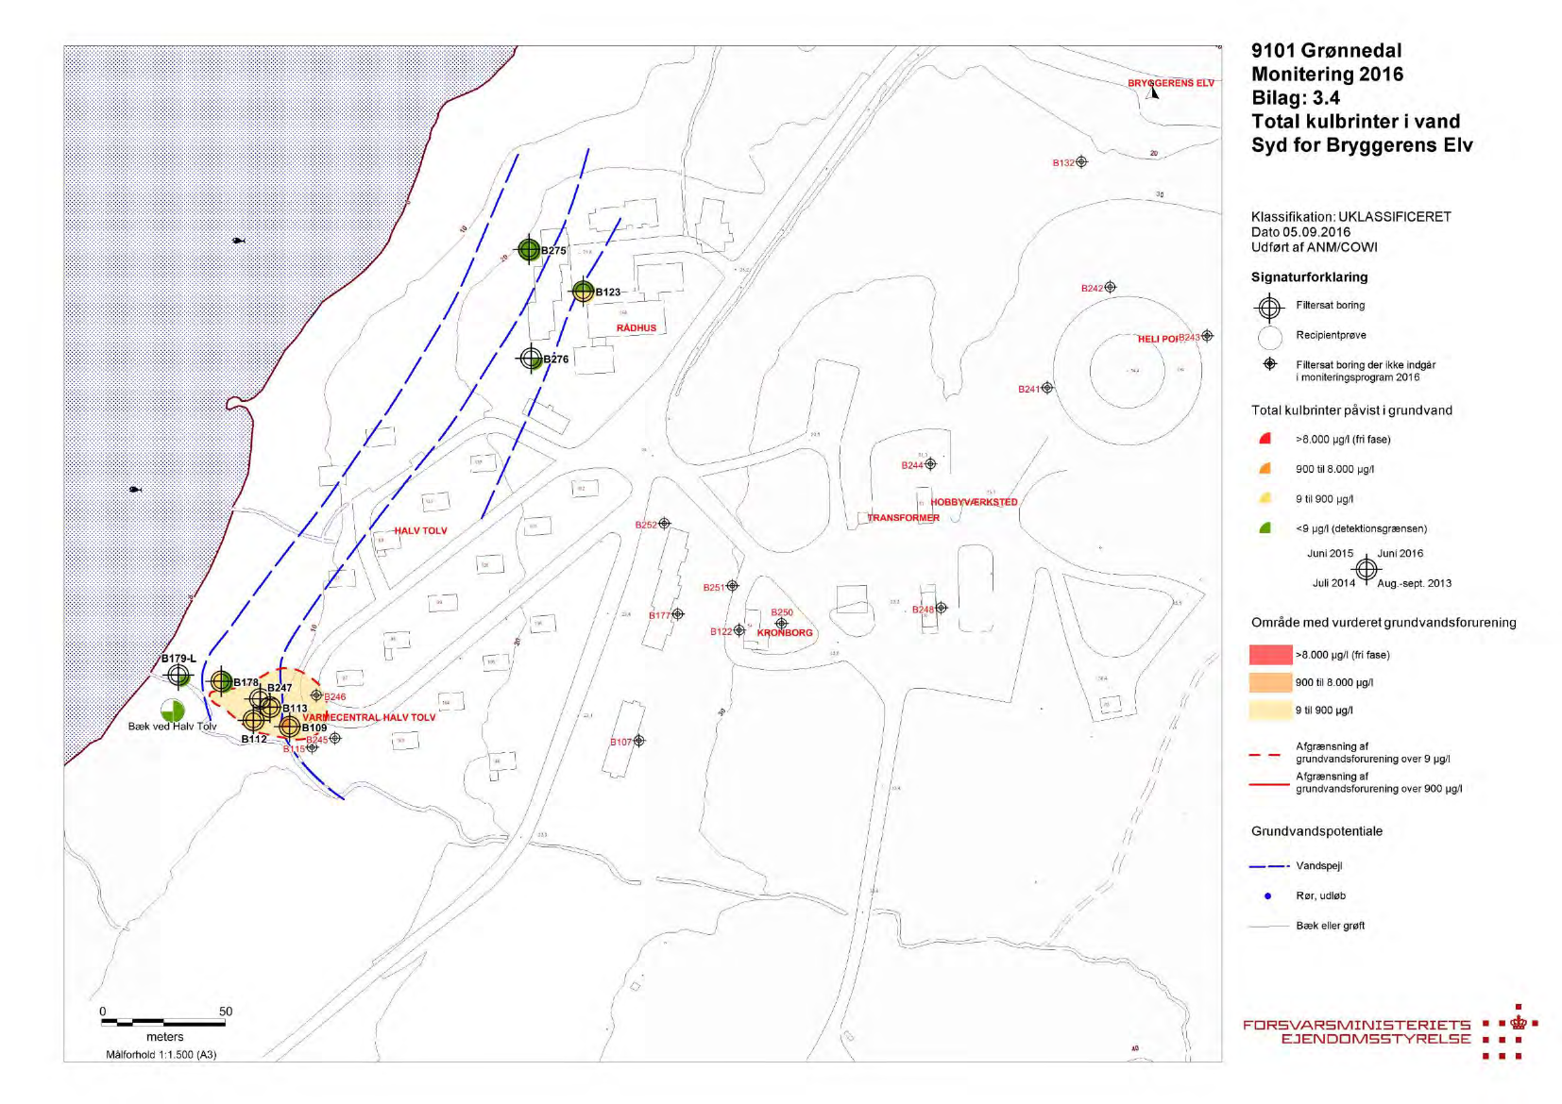Click the 'Dato 05.09.2016' text

tap(1300, 232)
